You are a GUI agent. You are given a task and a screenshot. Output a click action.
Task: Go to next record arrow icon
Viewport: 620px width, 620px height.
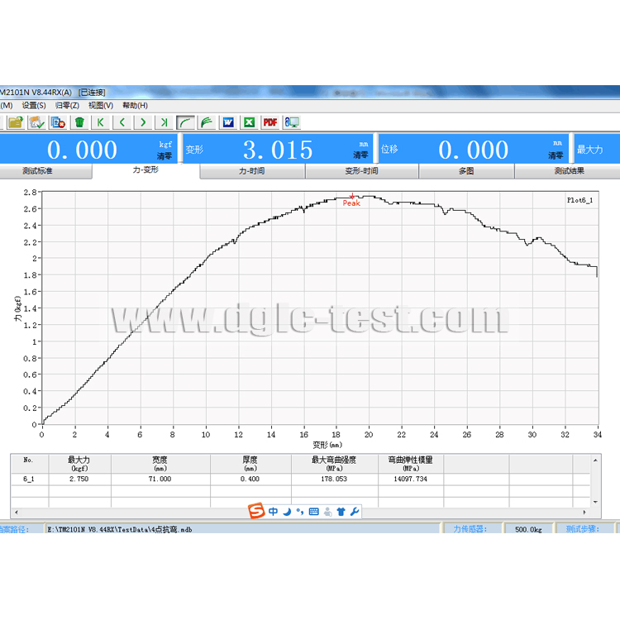pos(144,122)
